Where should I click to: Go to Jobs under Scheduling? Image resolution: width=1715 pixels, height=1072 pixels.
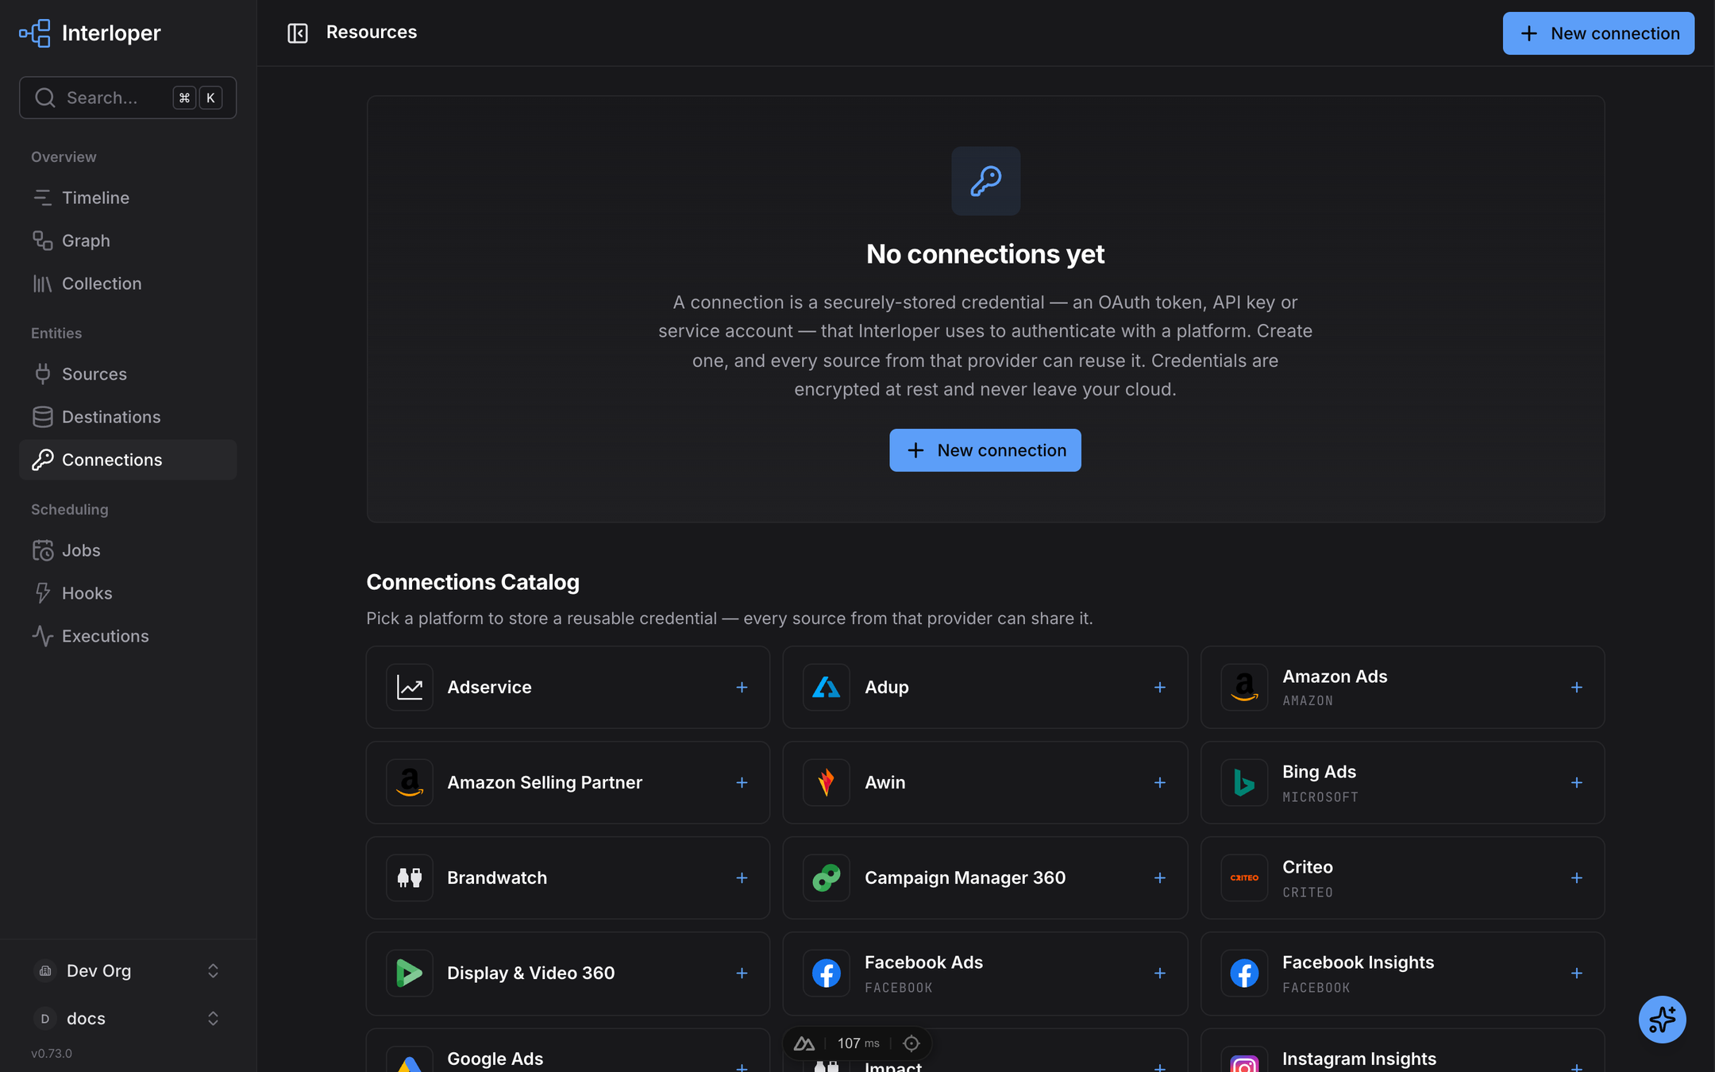coord(128,550)
